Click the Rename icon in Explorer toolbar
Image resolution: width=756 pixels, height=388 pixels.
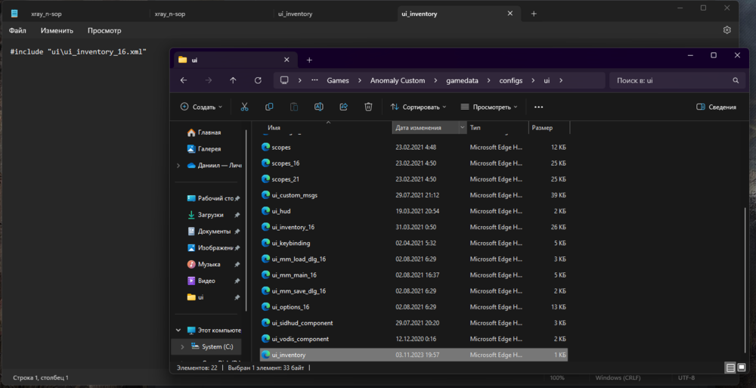319,107
